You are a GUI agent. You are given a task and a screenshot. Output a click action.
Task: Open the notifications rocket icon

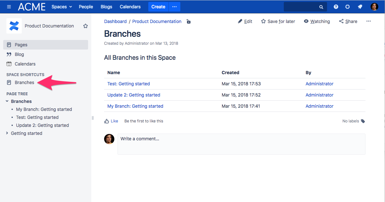click(360, 7)
